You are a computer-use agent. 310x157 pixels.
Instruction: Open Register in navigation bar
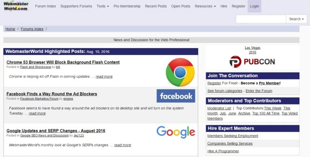tap(239, 6)
